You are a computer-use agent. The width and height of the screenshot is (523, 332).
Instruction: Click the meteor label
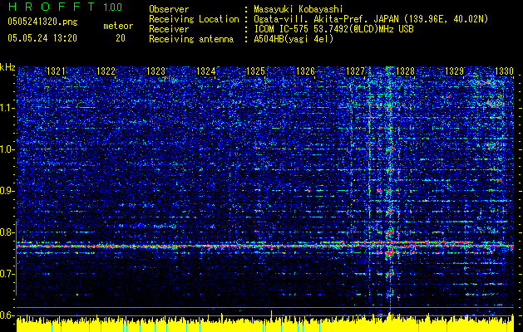click(118, 26)
